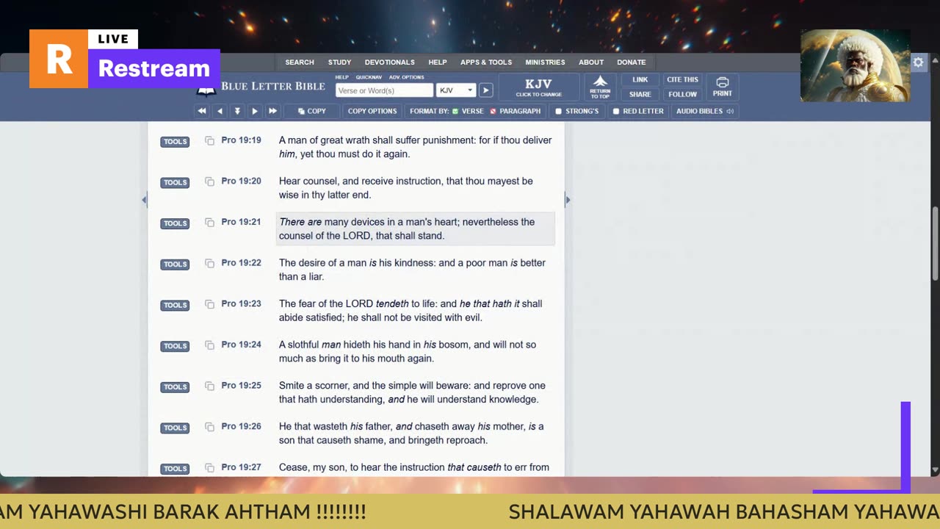
Task: Copy verse Pro 19:23 using copy icon
Action: [209, 304]
